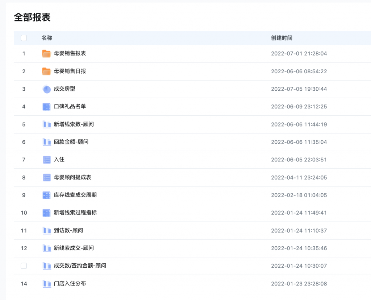Viewport: 371px width, 300px height.
Task: Click the 名称 column header
Action: pos(47,38)
